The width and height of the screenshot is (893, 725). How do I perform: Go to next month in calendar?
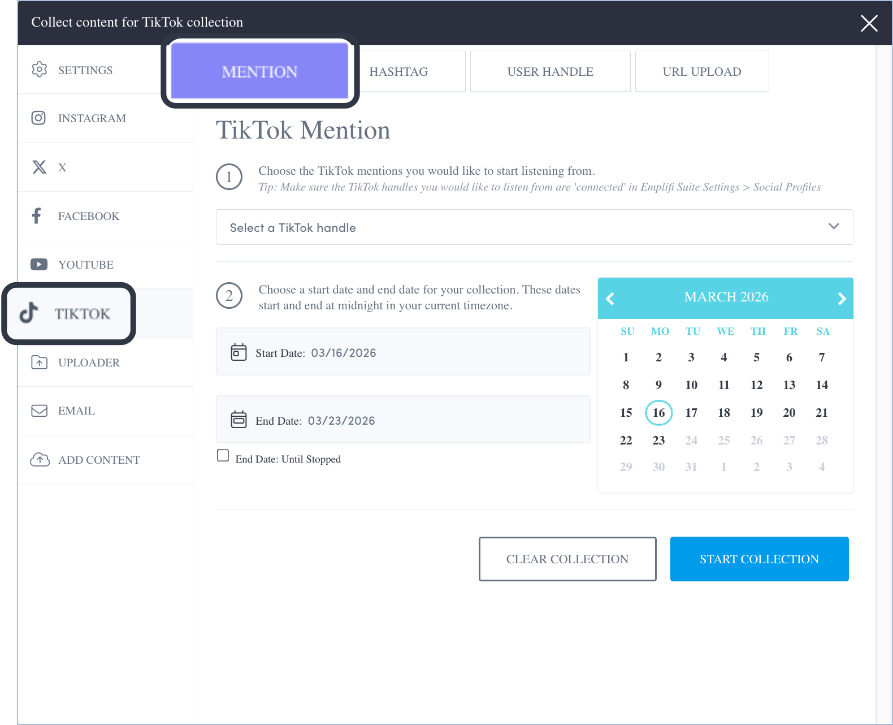(842, 299)
